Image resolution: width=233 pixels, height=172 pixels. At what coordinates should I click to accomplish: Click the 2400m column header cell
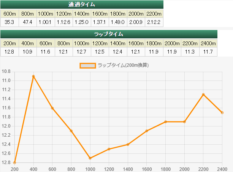[x=208, y=43]
